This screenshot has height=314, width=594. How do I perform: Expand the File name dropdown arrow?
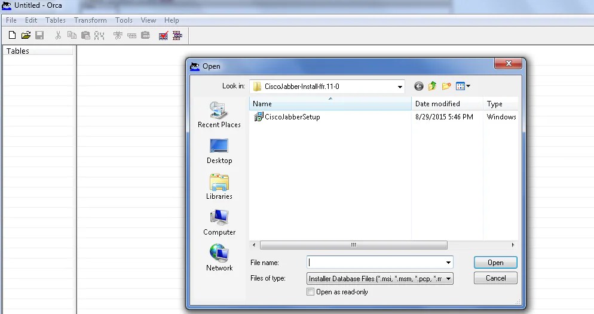[x=448, y=263]
